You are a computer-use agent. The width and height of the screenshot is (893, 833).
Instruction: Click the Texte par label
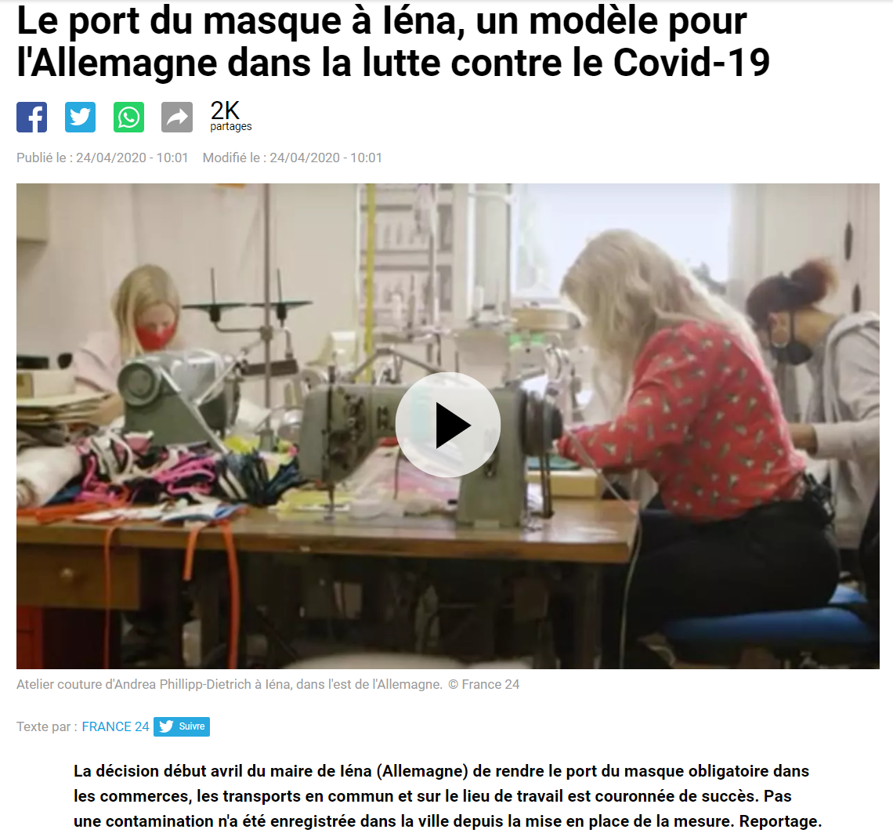click(x=47, y=726)
